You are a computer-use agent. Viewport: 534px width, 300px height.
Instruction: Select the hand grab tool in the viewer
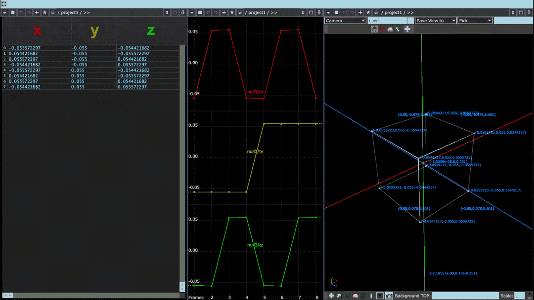(x=374, y=29)
